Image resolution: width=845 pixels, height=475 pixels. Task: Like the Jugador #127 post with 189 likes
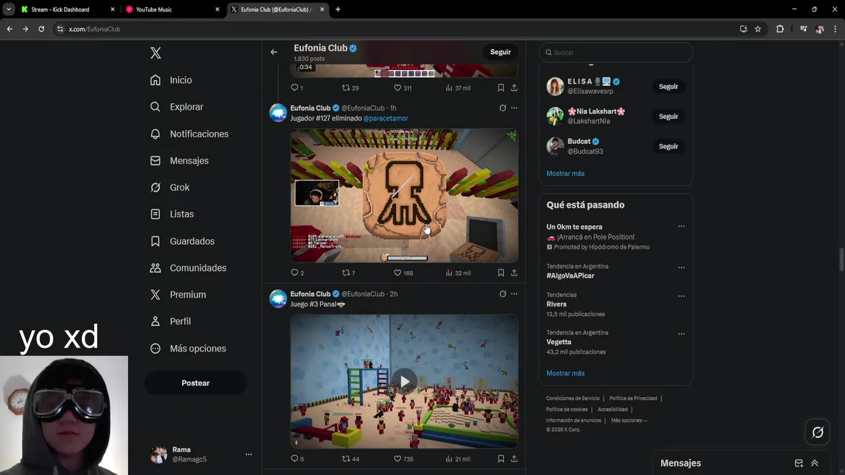(403, 272)
